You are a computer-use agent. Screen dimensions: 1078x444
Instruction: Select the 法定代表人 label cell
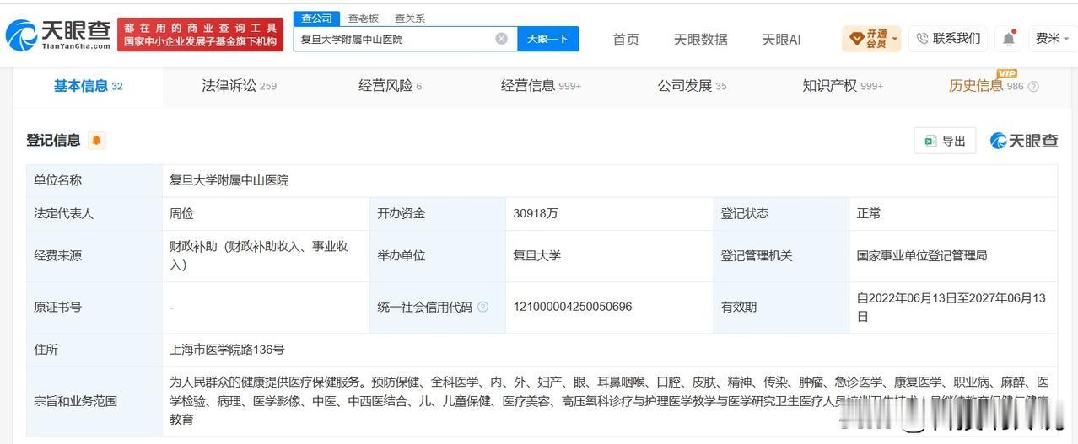click(x=94, y=214)
